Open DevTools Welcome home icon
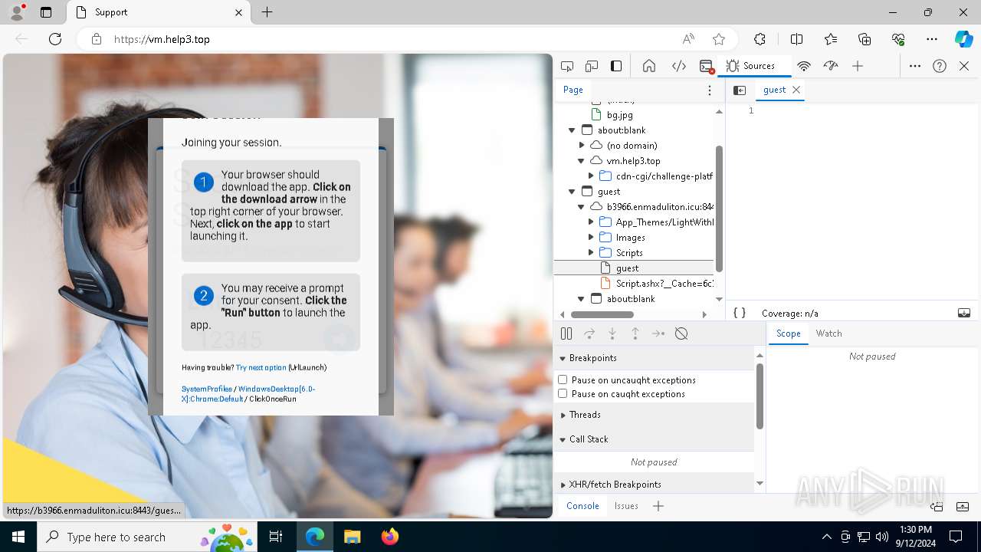Image resolution: width=981 pixels, height=552 pixels. click(649, 66)
